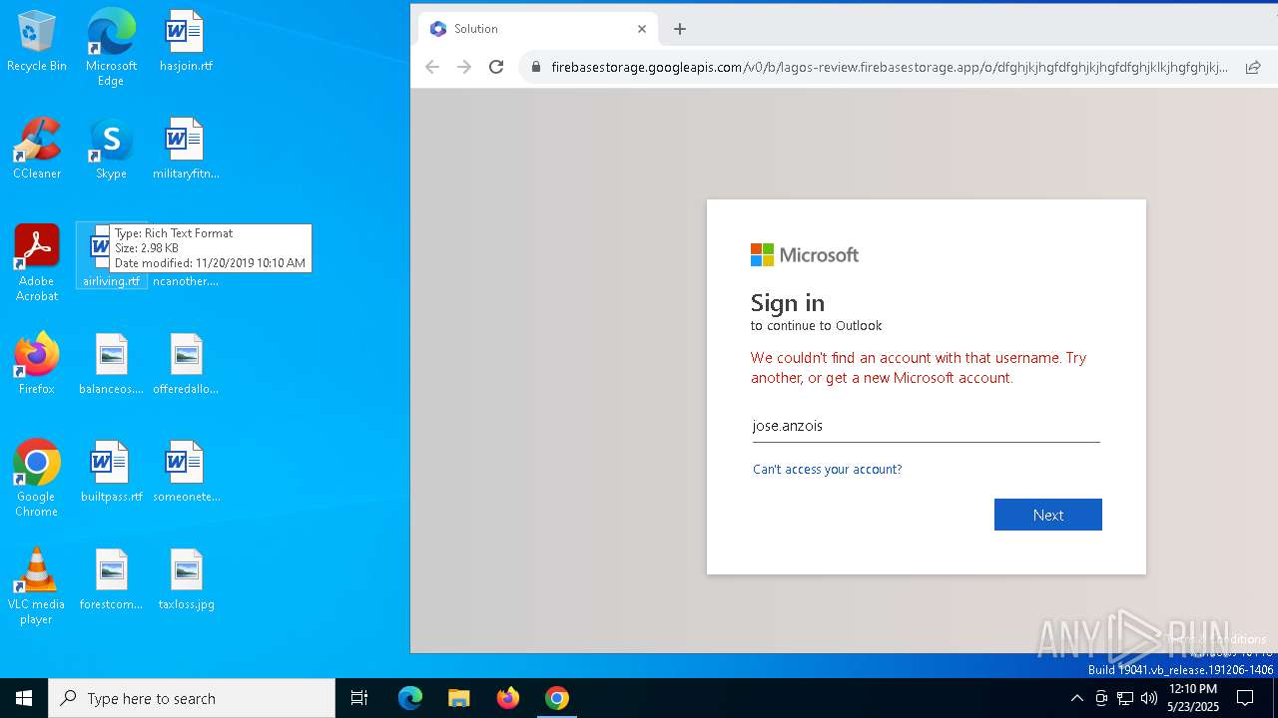This screenshot has height=718, width=1278.
Task: Open Google Chrome desktop shortcut
Action: point(36,478)
